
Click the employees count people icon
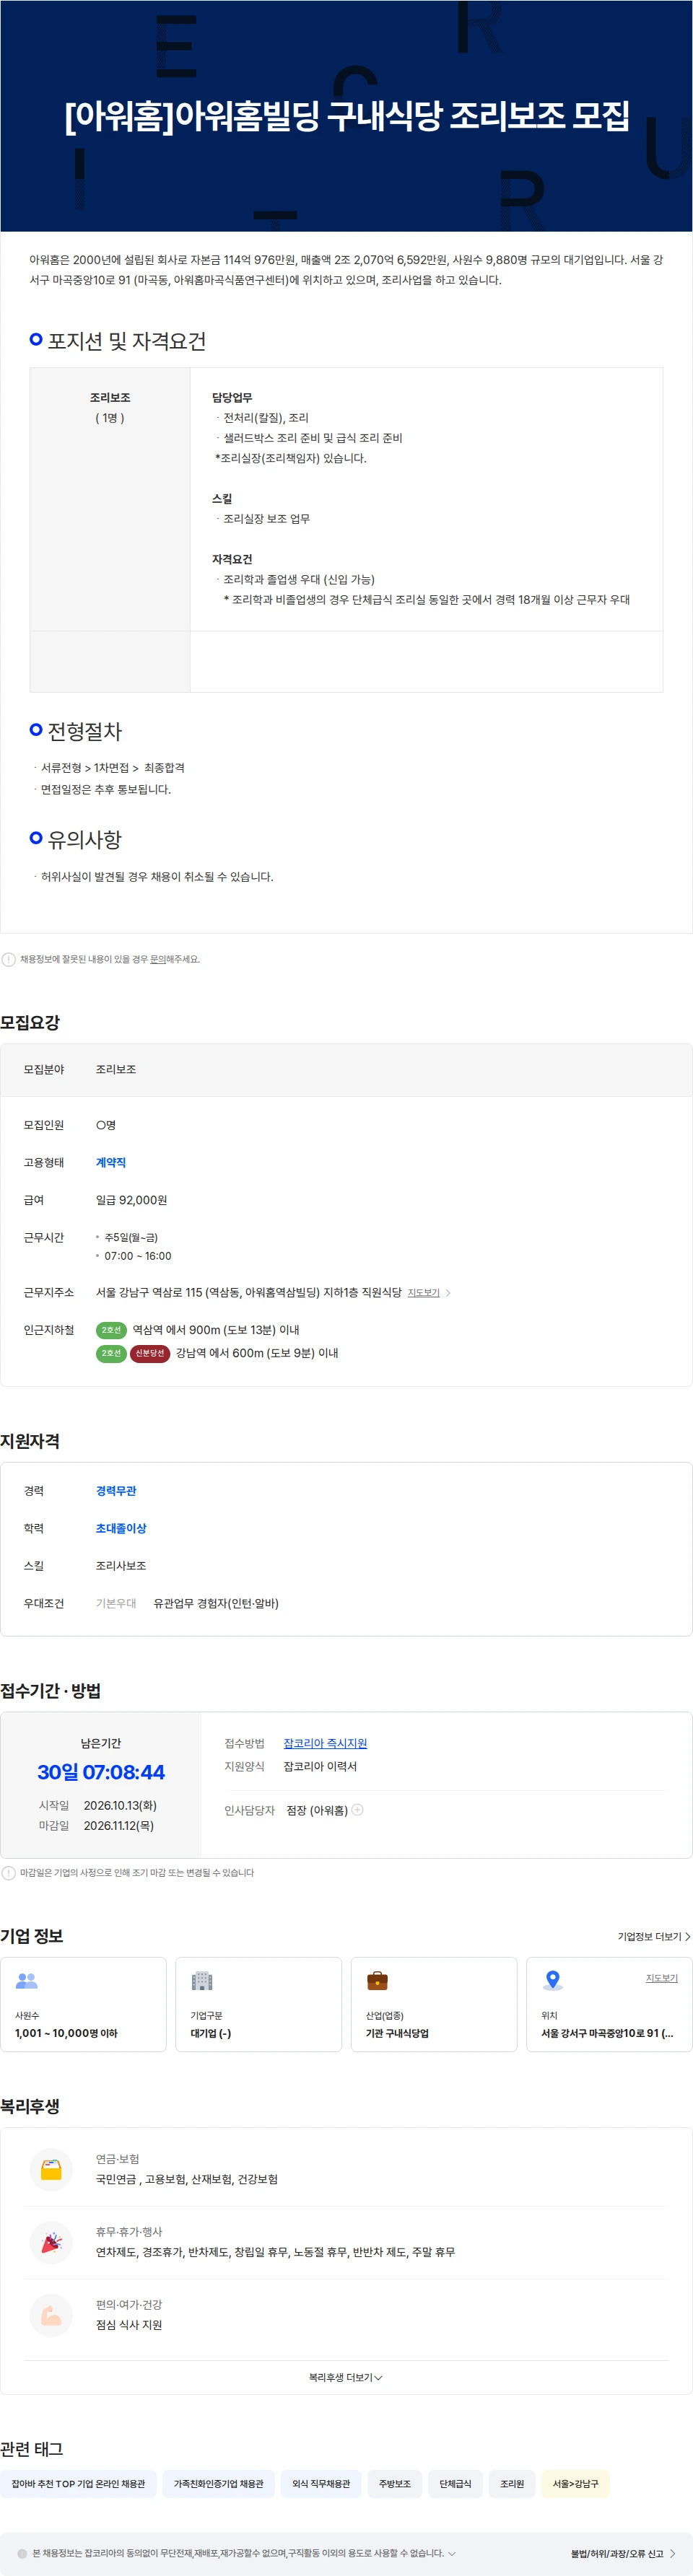[x=27, y=1980]
